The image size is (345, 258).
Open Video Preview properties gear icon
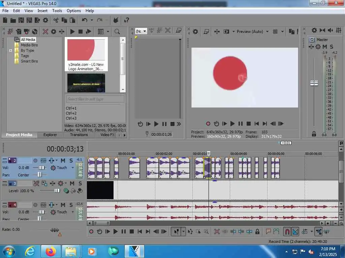tap(195, 32)
